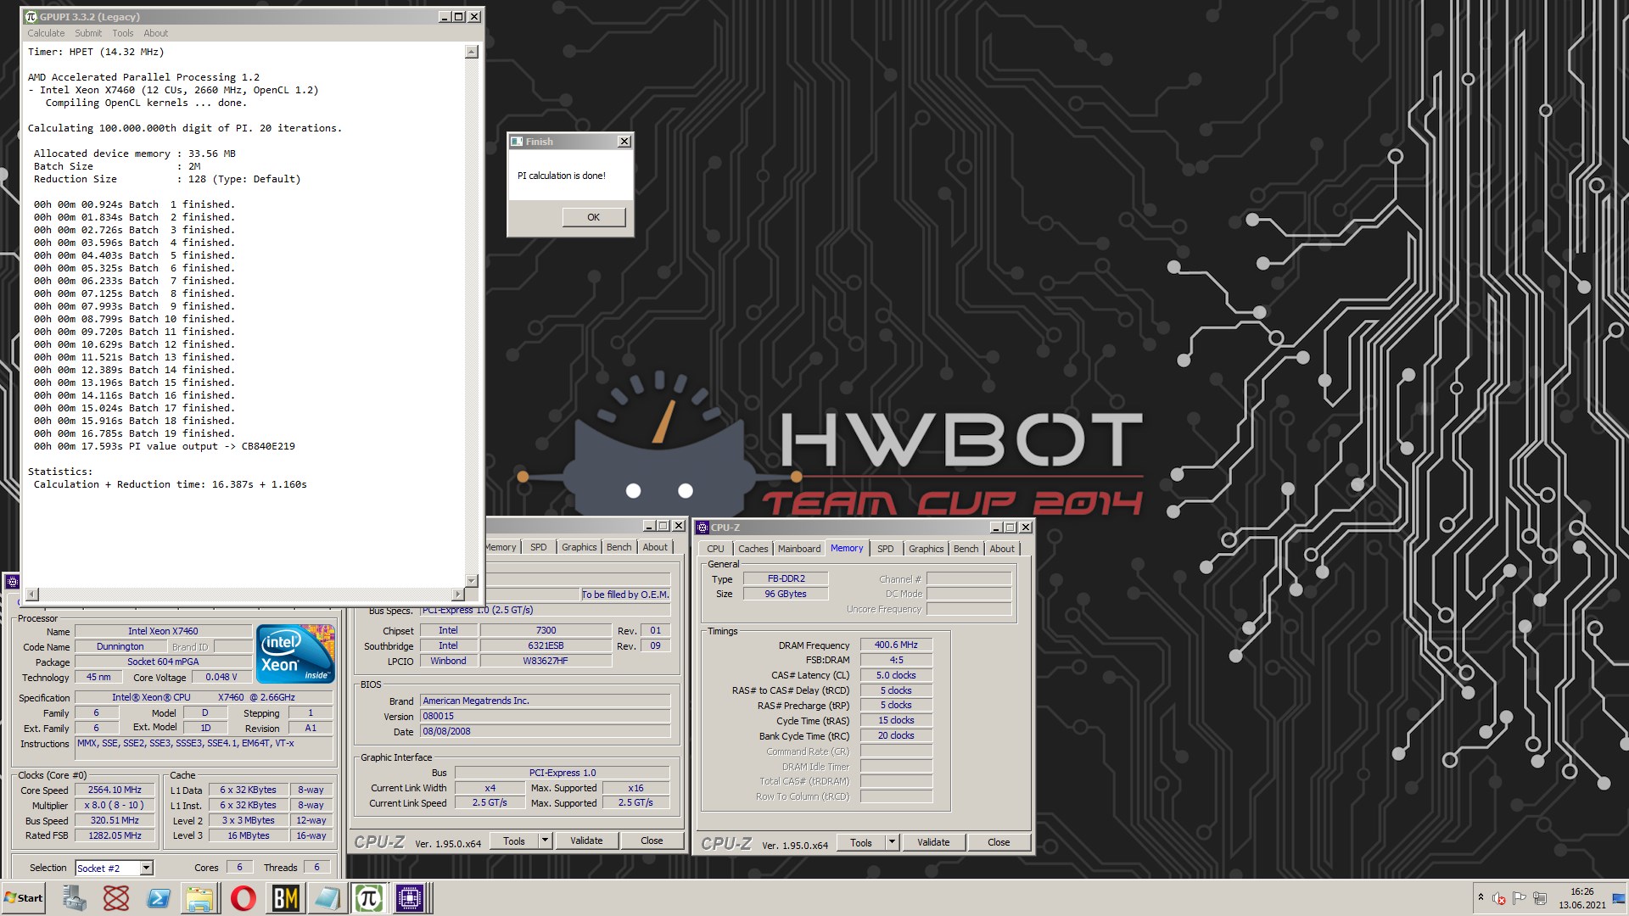Open Windows Explorer from the taskbar

199,898
